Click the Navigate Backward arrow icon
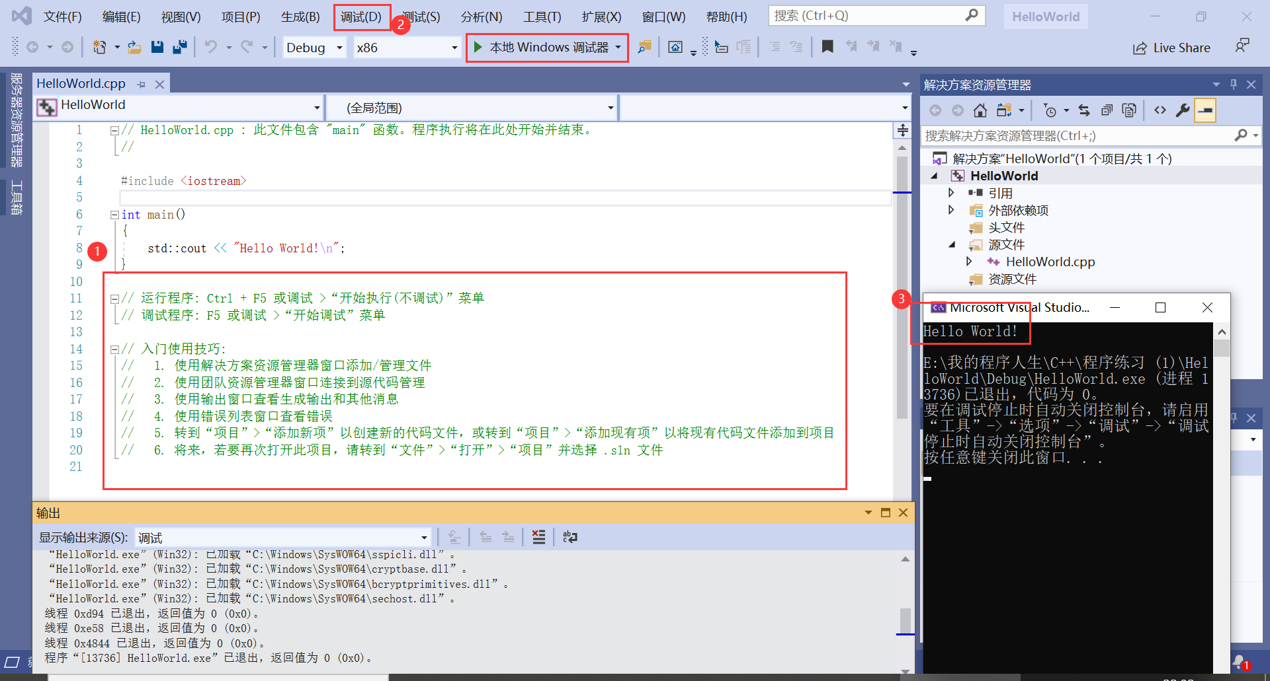The width and height of the screenshot is (1270, 681). click(x=32, y=47)
